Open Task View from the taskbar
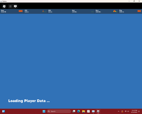Screen dimensions: 142x114 (x=74, y=111)
